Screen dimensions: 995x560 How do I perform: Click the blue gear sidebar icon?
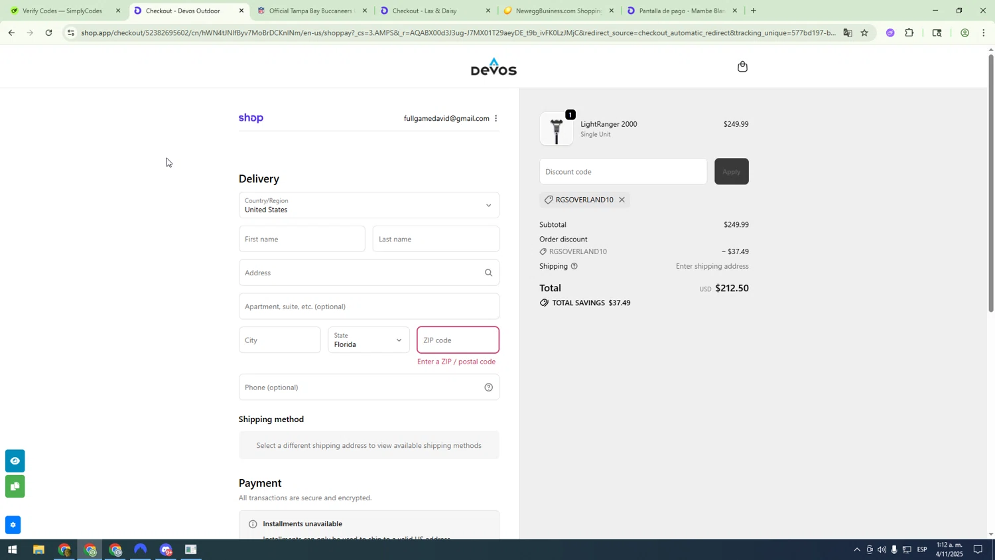13,525
